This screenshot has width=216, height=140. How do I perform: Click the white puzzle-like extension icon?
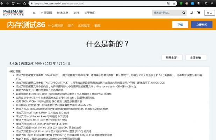198,3
